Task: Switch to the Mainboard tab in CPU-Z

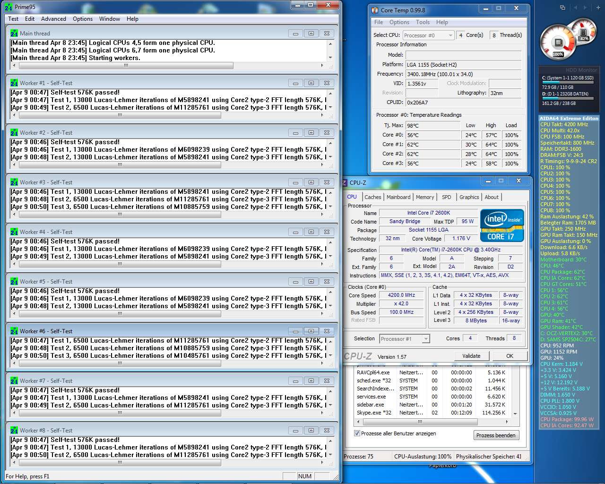Action: point(398,197)
